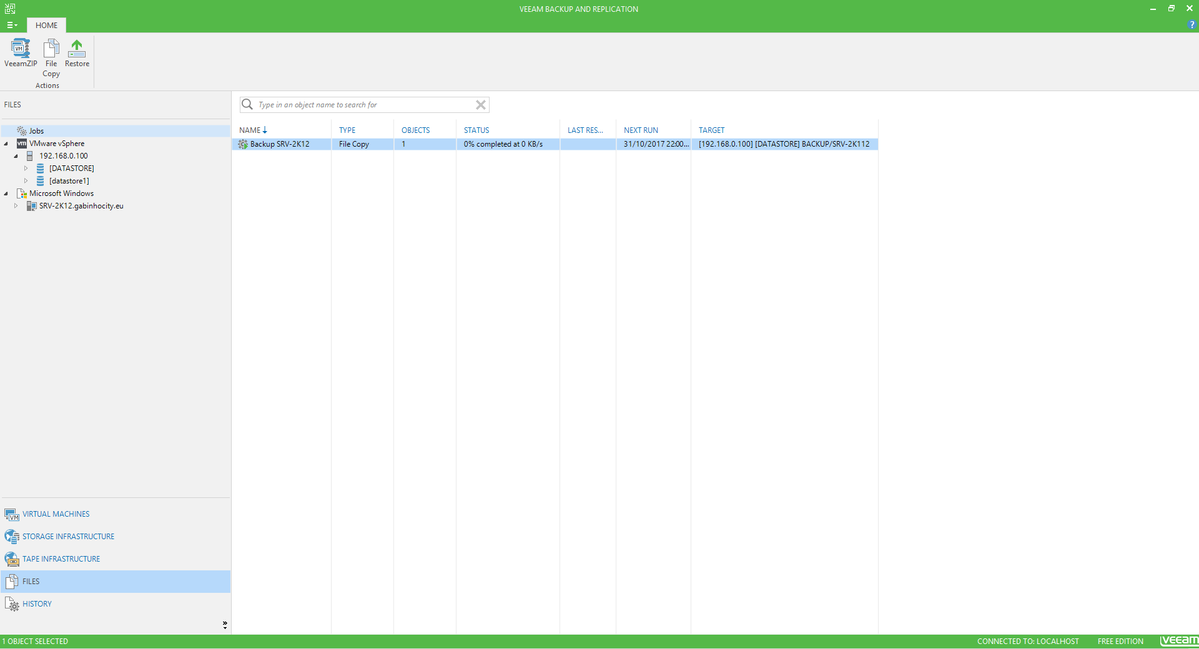Click the SRV-2K12 server icon
Screen dimensions: 1199x649
[31, 206]
